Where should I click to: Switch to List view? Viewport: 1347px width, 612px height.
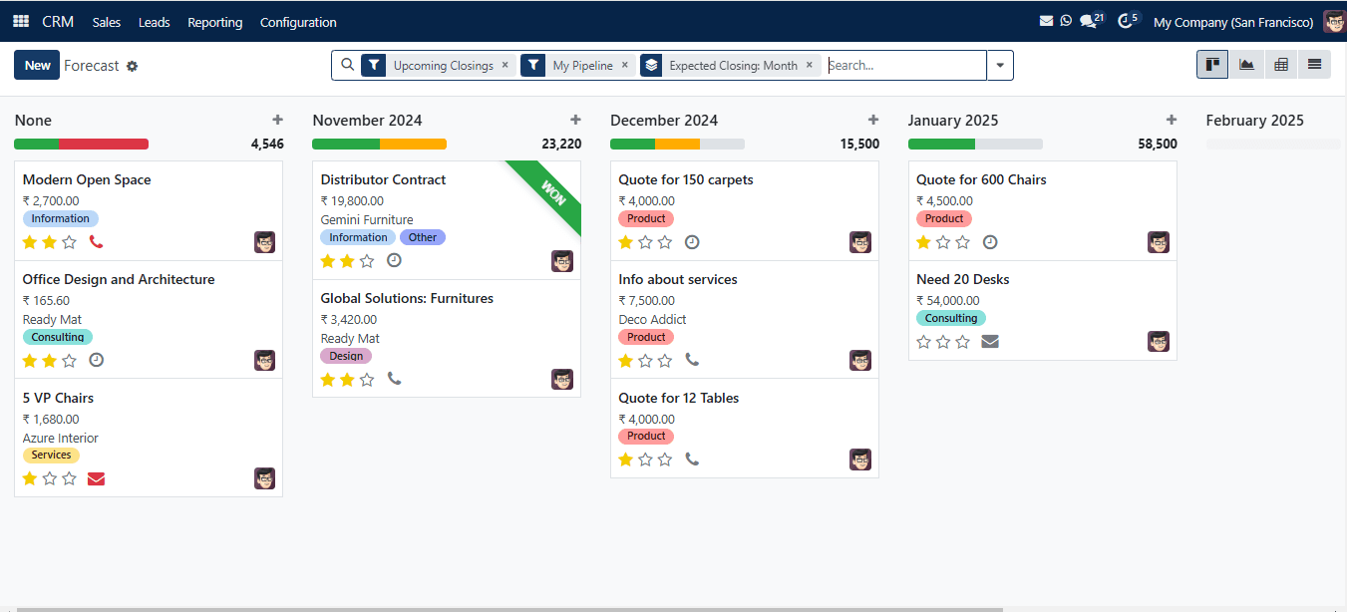coord(1314,65)
